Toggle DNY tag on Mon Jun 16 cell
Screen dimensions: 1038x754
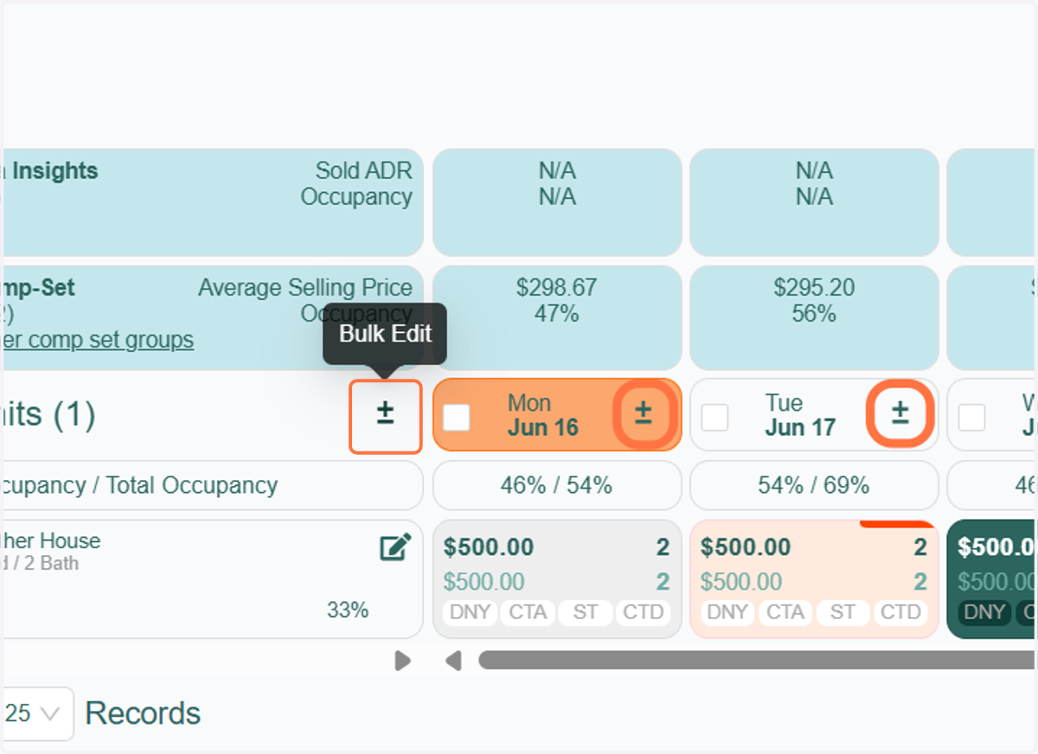(x=471, y=612)
